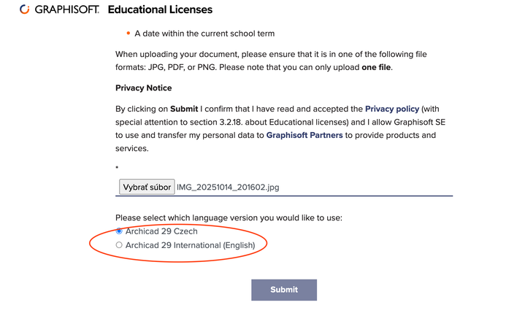
Task: Click the asterisk above the file input
Action: pos(117,168)
